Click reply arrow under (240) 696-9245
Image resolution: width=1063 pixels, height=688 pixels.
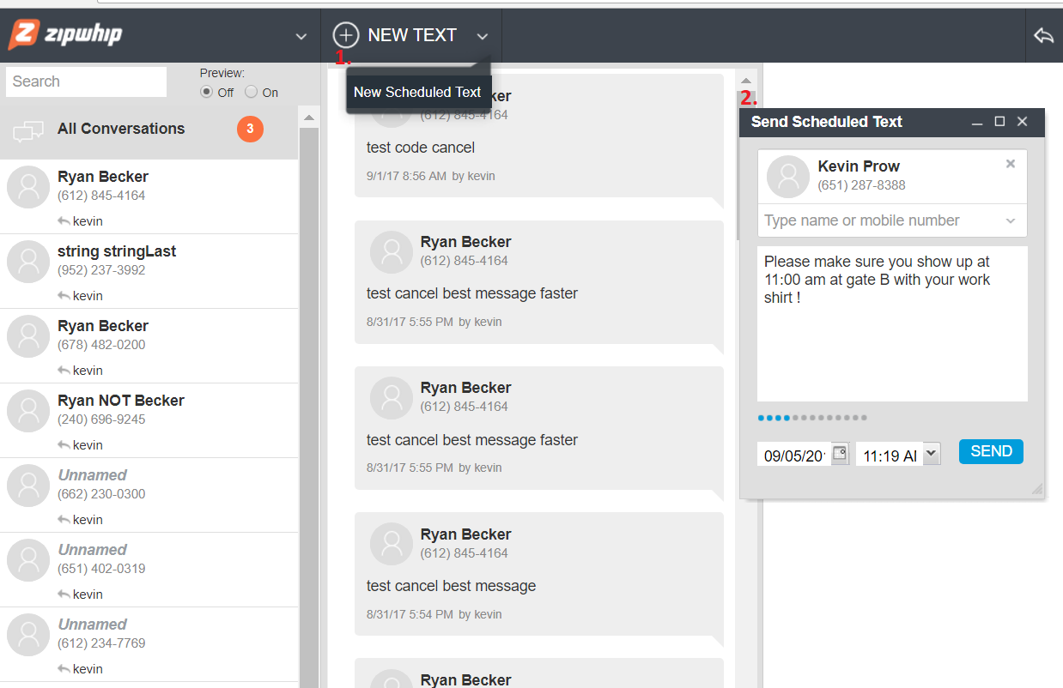click(x=64, y=444)
